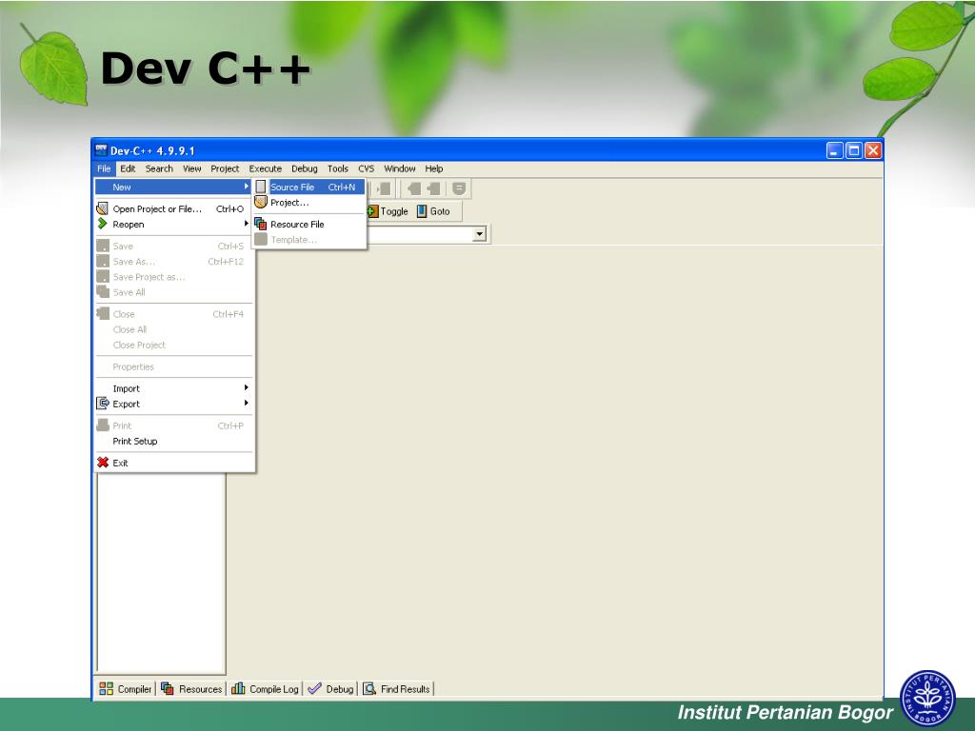Click the Goto bookmark toolbar button
Viewport: 975px width, 731px height.
433,211
